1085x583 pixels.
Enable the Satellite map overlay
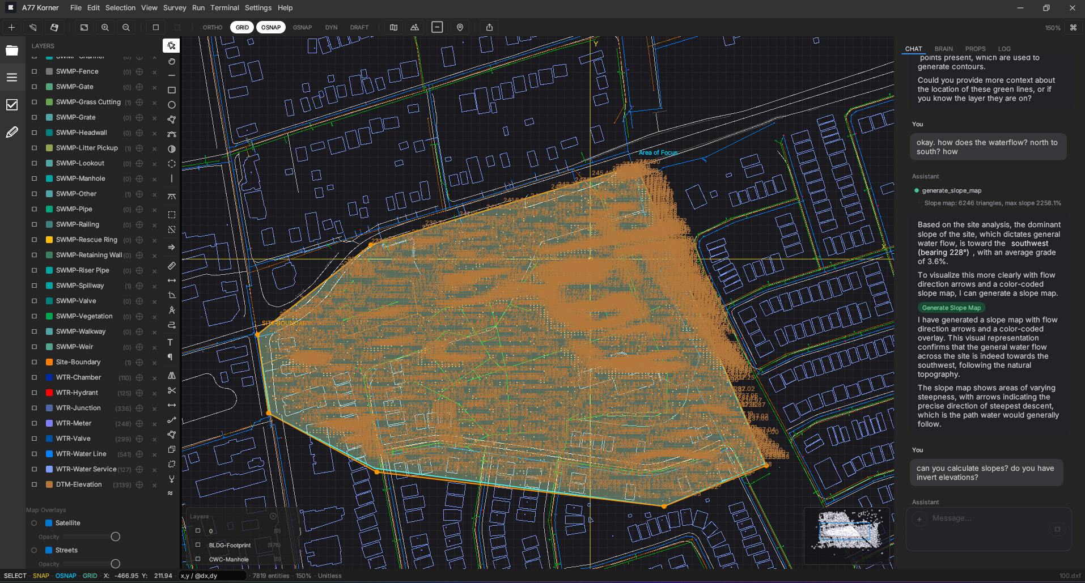click(34, 523)
